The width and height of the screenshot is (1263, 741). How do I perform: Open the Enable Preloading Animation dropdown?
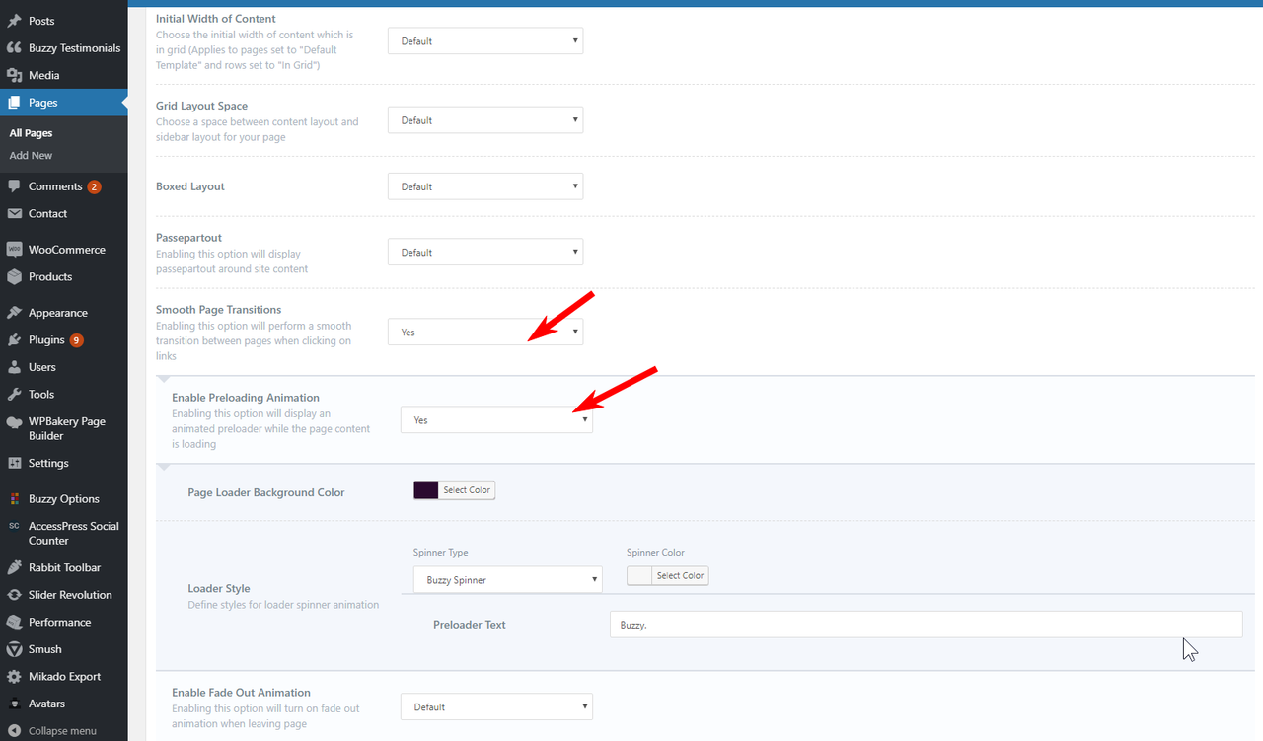[496, 420]
